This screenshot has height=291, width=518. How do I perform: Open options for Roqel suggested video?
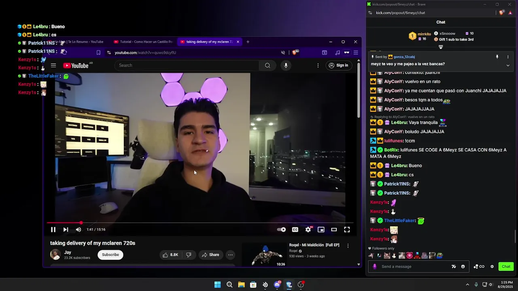coord(348,246)
